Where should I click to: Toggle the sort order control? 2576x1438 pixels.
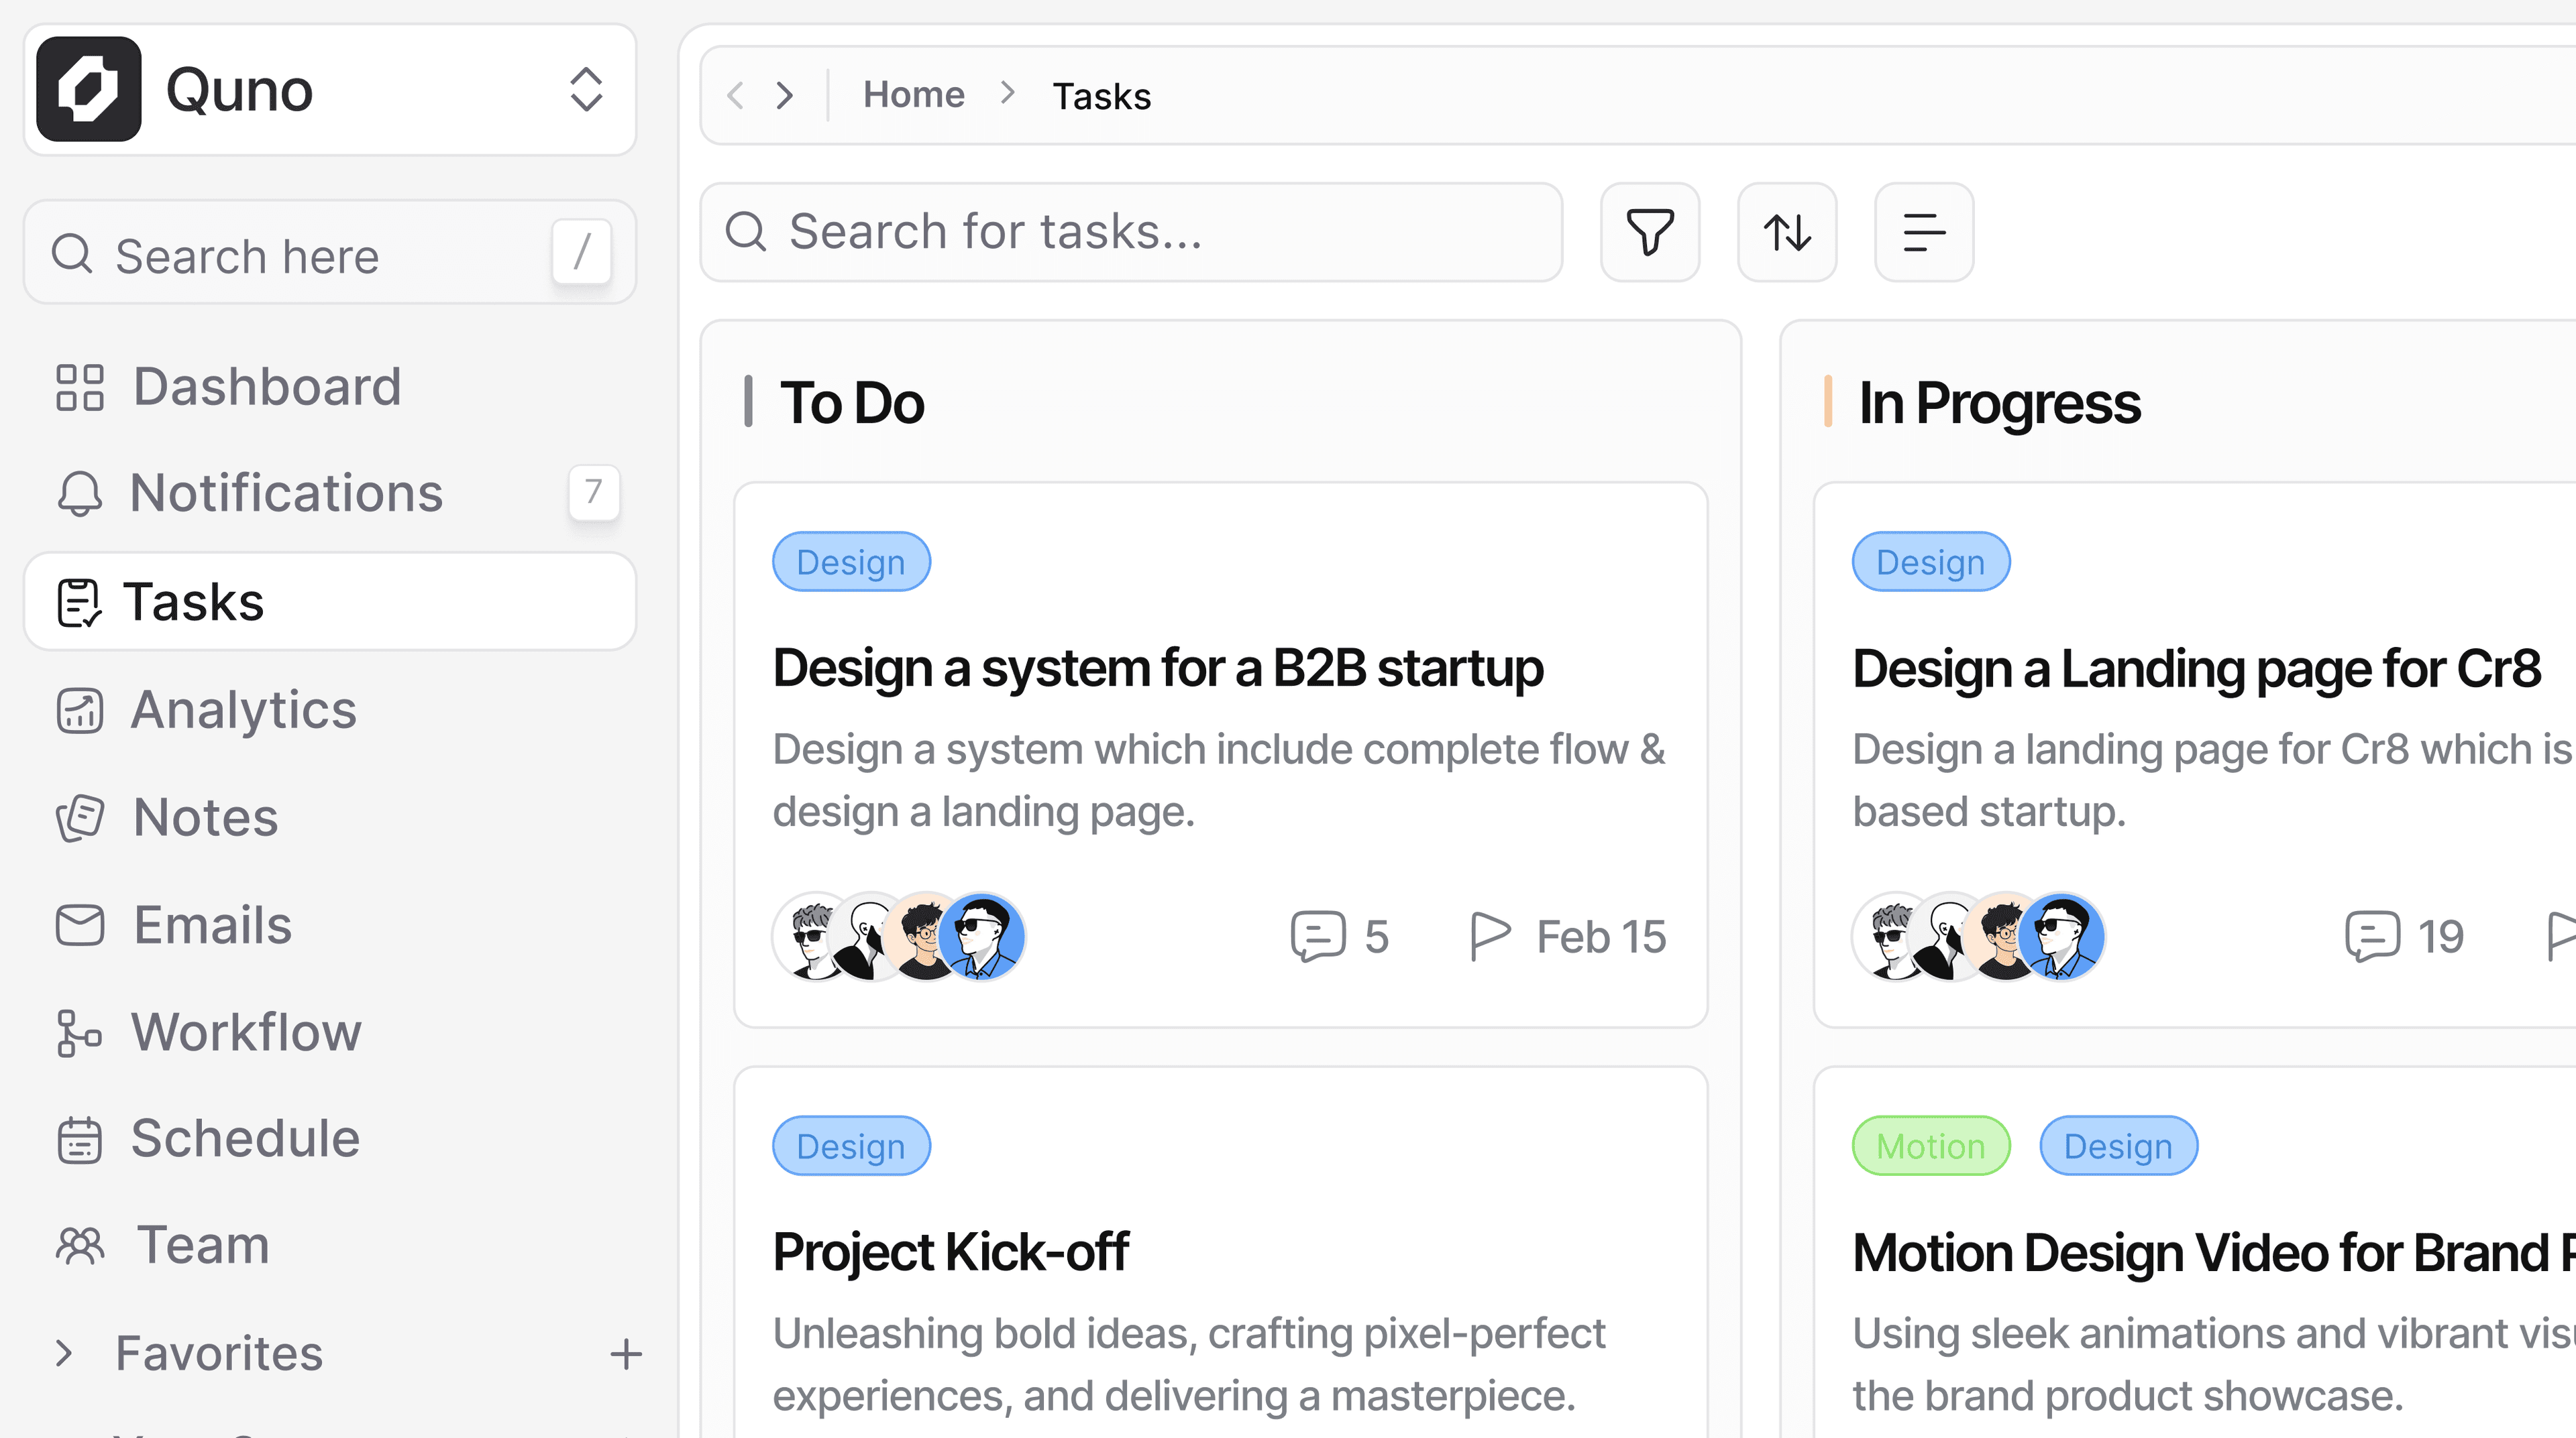[1786, 233]
